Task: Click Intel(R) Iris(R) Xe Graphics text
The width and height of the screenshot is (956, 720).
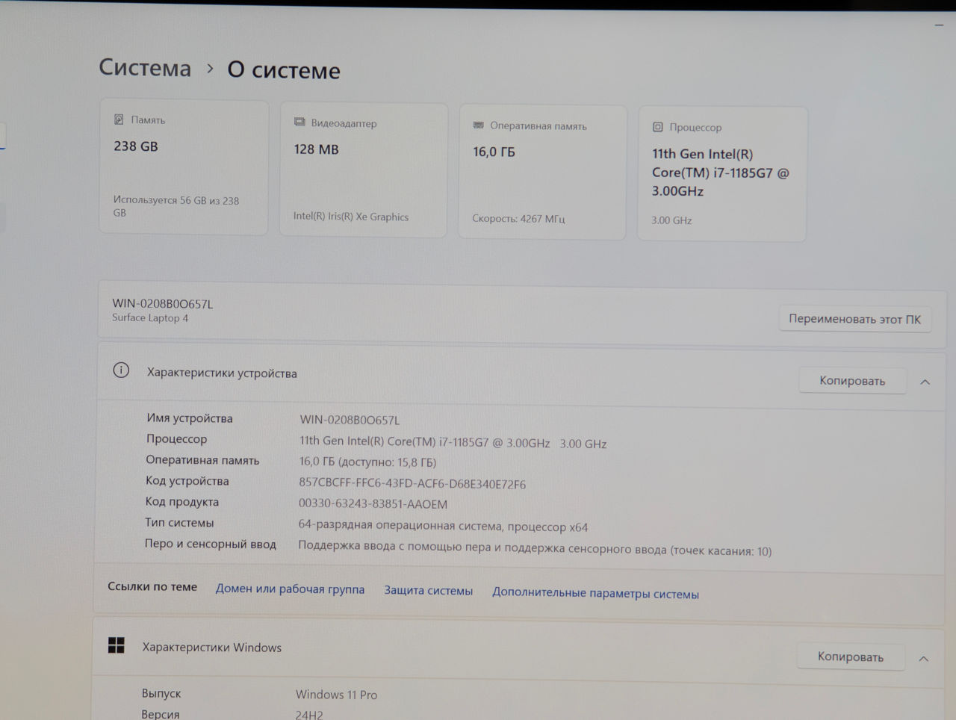Action: pyautogui.click(x=351, y=217)
